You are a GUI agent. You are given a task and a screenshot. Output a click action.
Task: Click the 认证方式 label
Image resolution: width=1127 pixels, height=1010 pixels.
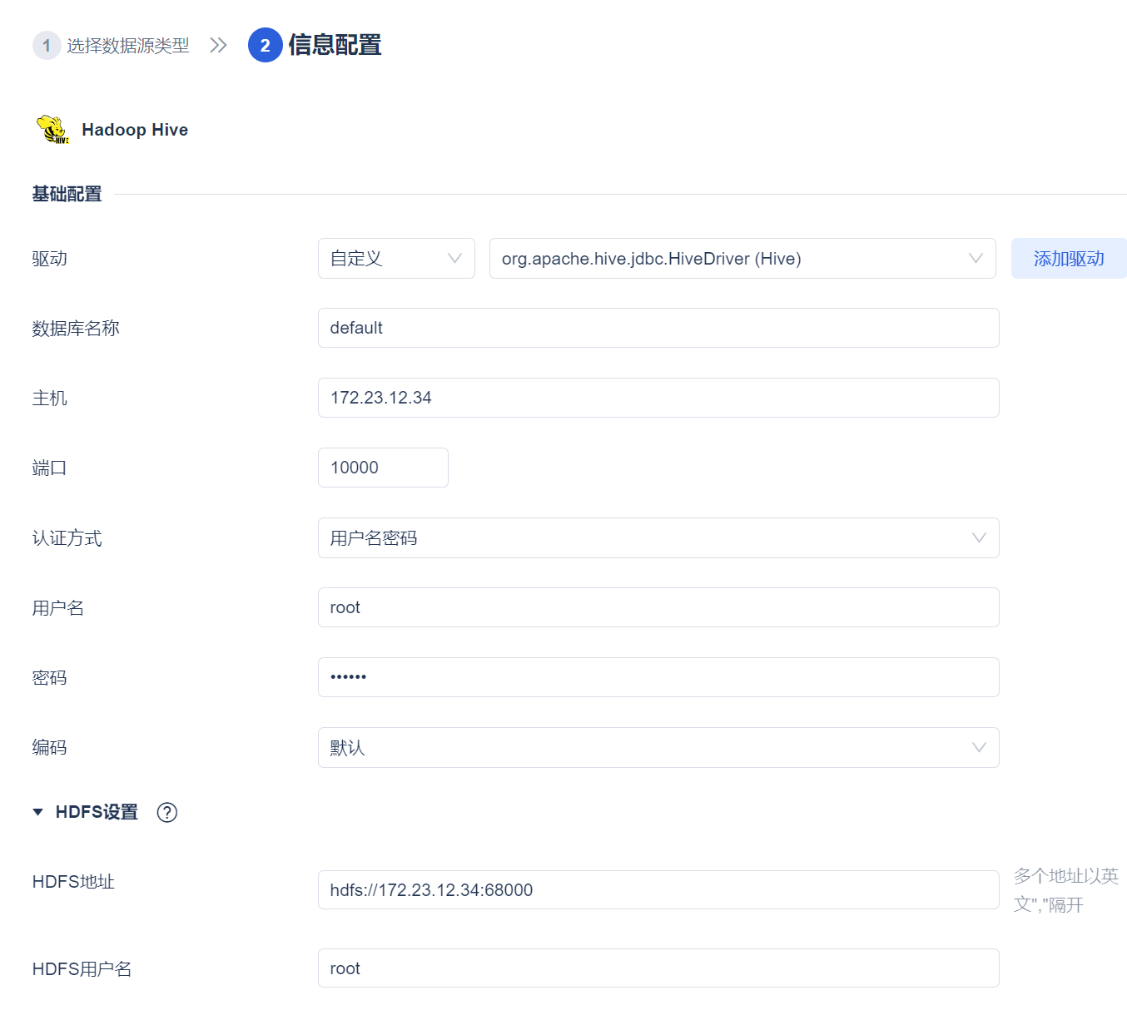coord(67,538)
